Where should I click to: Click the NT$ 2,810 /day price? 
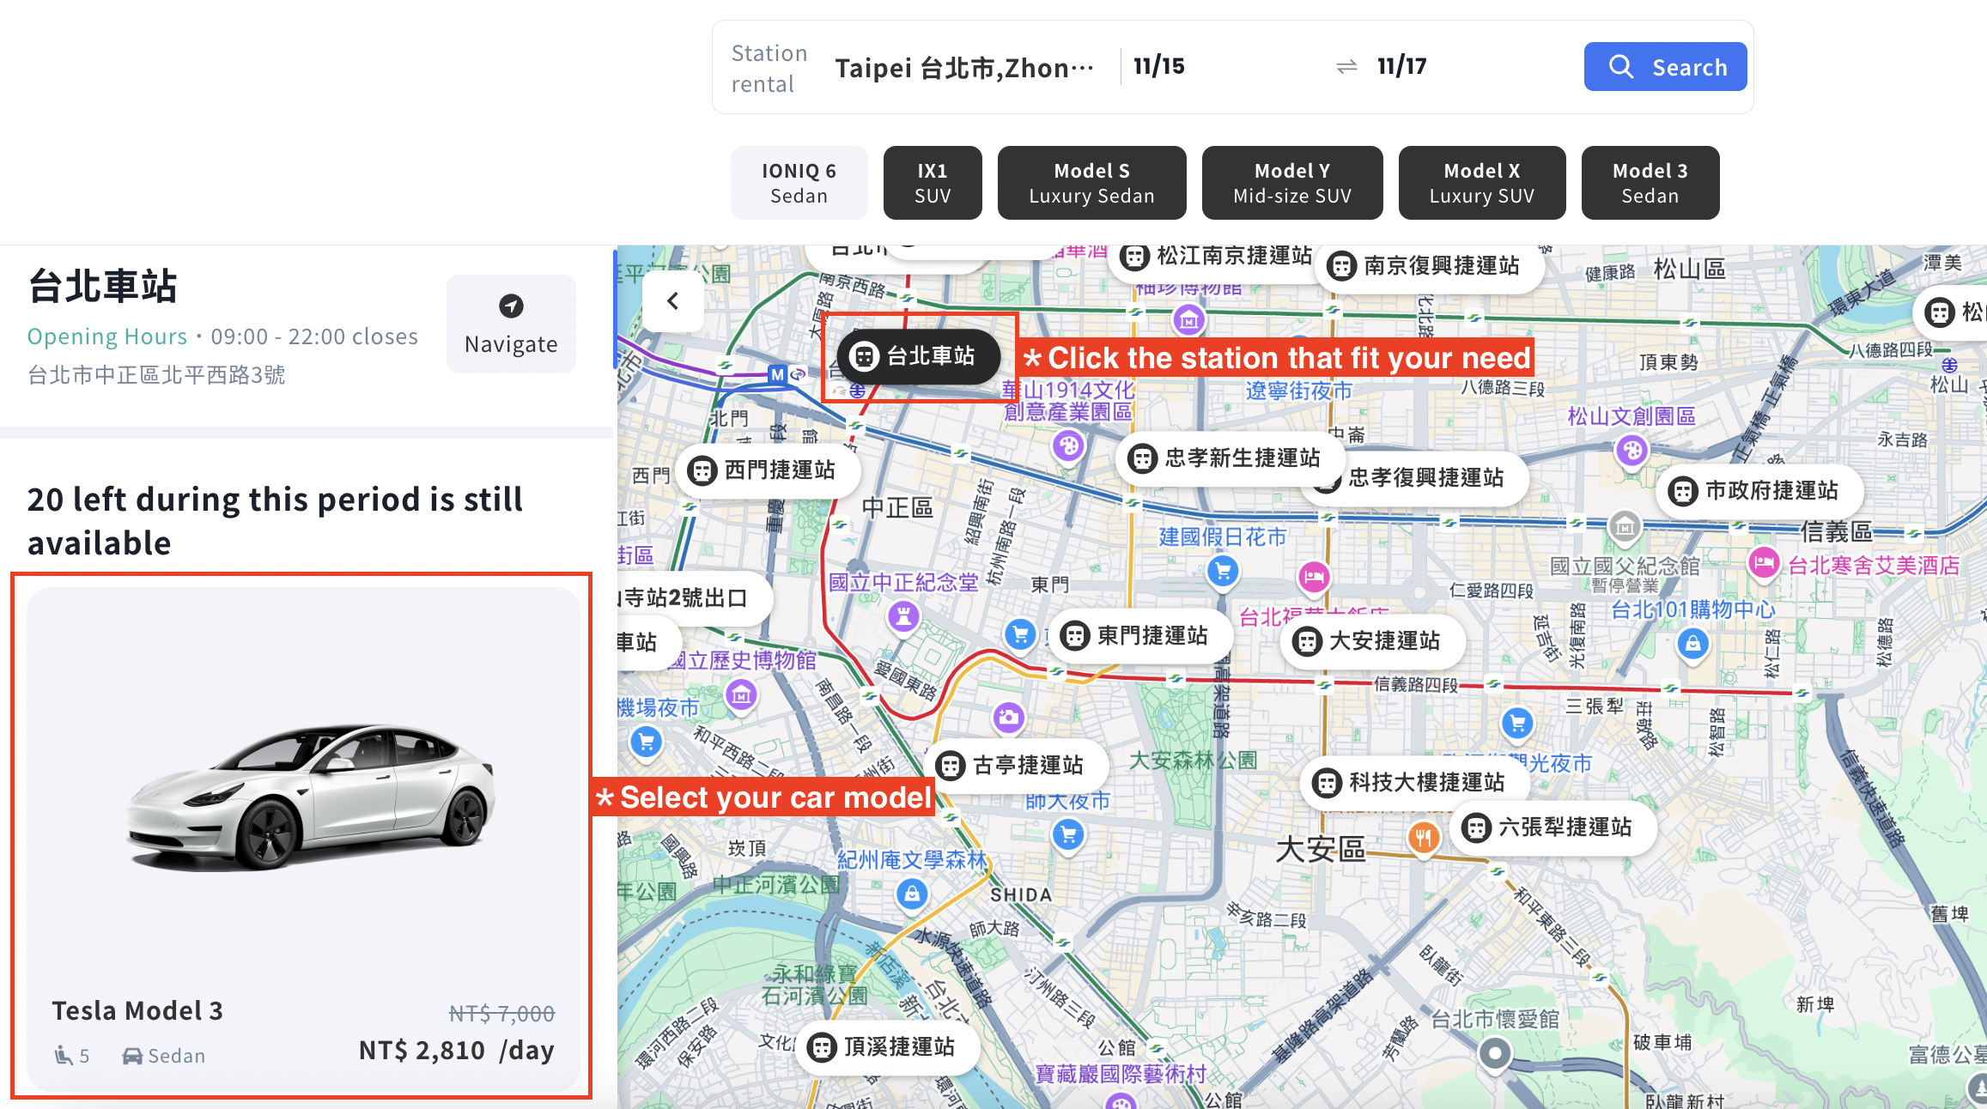[x=456, y=1051]
